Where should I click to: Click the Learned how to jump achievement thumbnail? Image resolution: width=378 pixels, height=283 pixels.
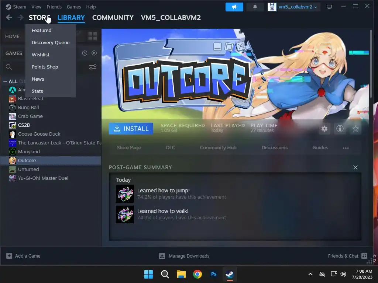coord(125,194)
